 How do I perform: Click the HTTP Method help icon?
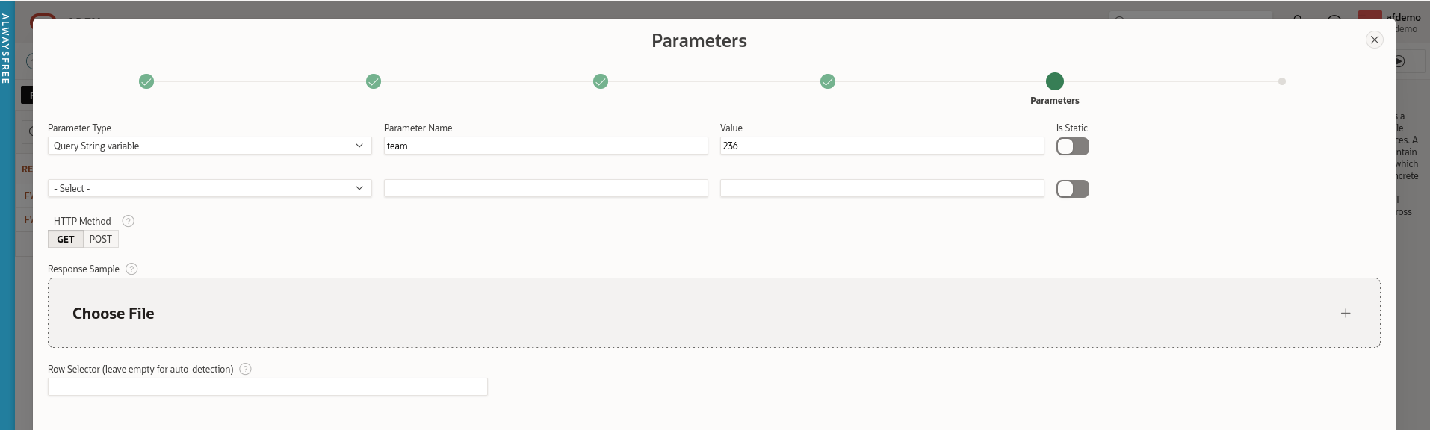point(128,221)
